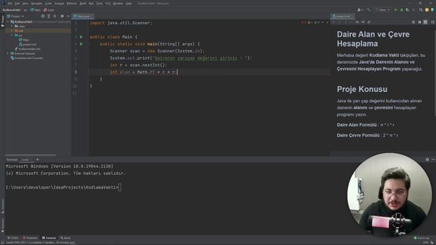Add a new terminal session with plus
Viewport: 436px width, 245px height.
coord(37,160)
